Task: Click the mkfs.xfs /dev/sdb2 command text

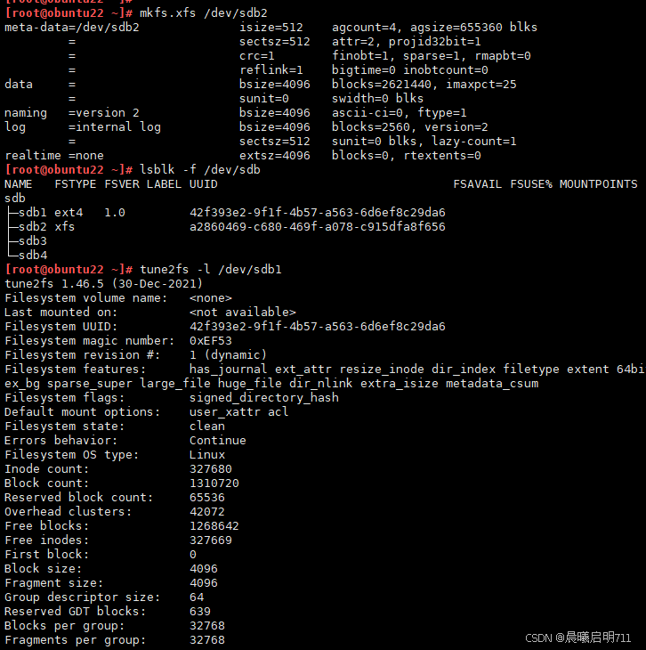Action: [x=204, y=12]
